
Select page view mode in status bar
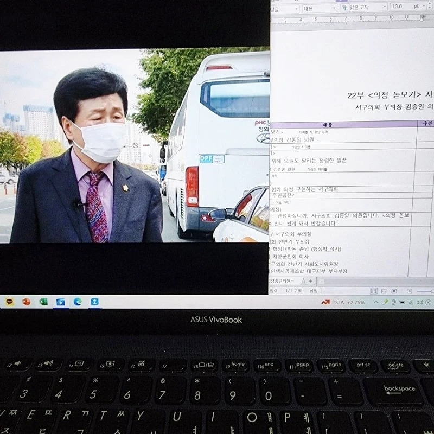(x=373, y=291)
